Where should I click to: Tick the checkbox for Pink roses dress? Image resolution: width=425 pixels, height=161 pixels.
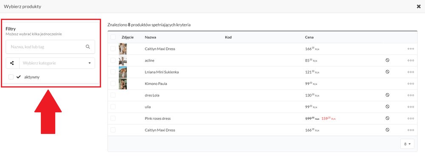coord(113,119)
